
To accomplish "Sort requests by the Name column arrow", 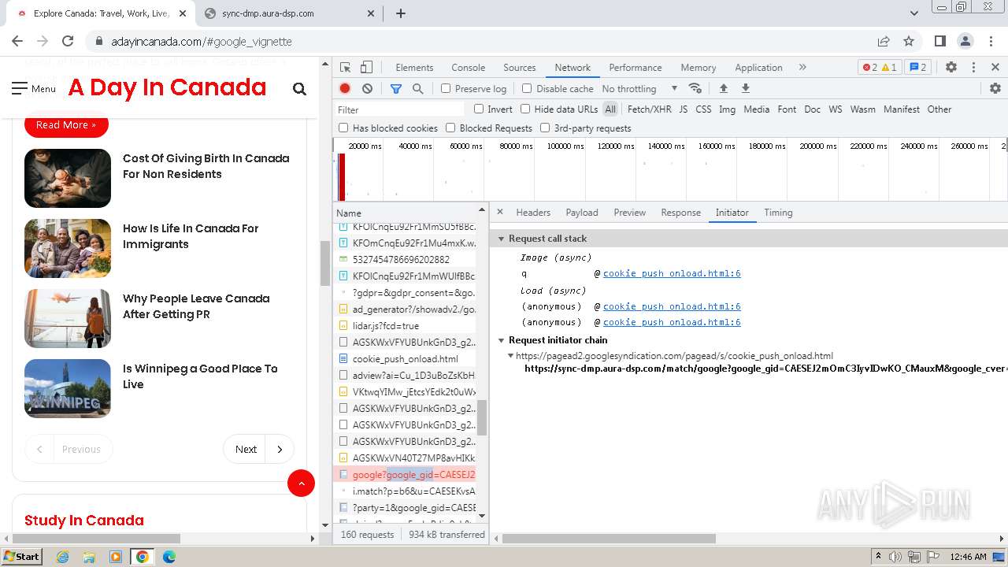I will point(482,210).
